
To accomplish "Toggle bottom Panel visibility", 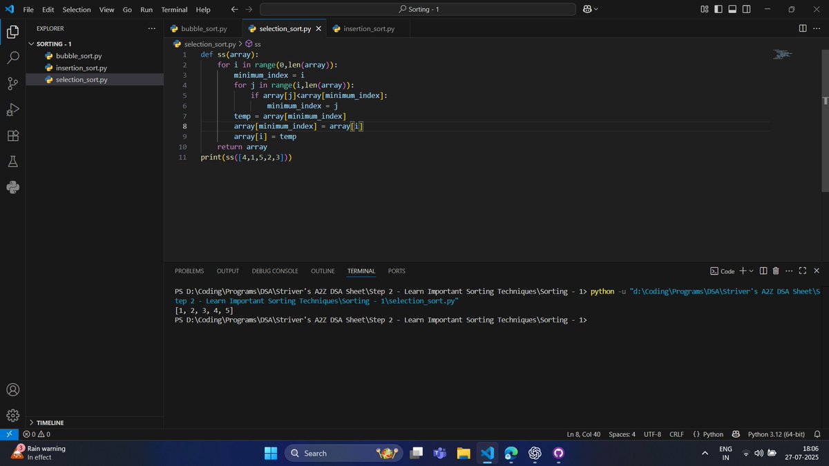I will [x=732, y=9].
